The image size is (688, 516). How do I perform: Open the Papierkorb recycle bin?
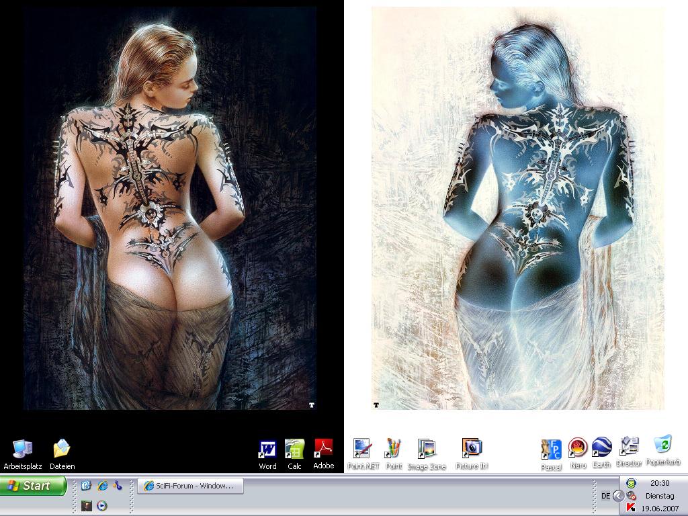coord(663,445)
